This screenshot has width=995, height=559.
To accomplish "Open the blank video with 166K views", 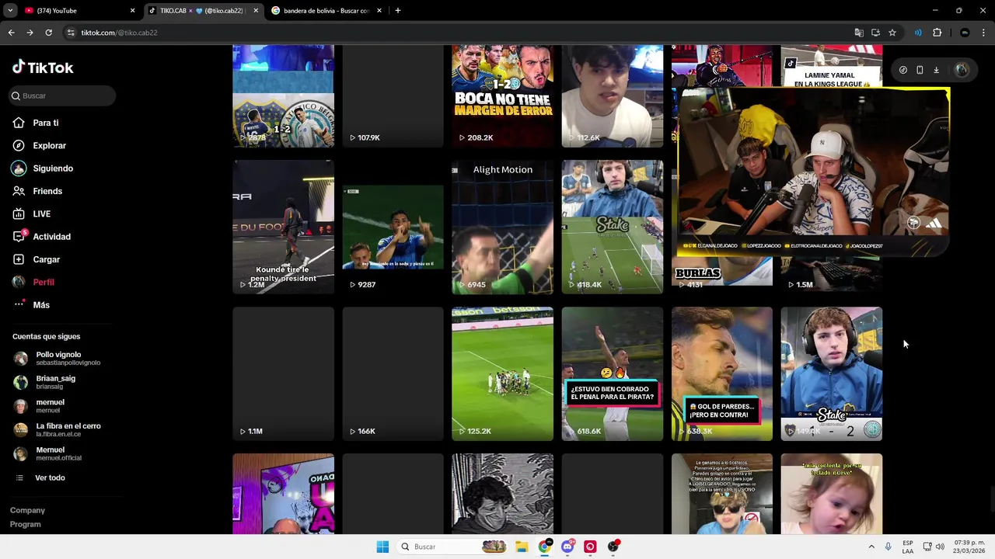I will [393, 373].
